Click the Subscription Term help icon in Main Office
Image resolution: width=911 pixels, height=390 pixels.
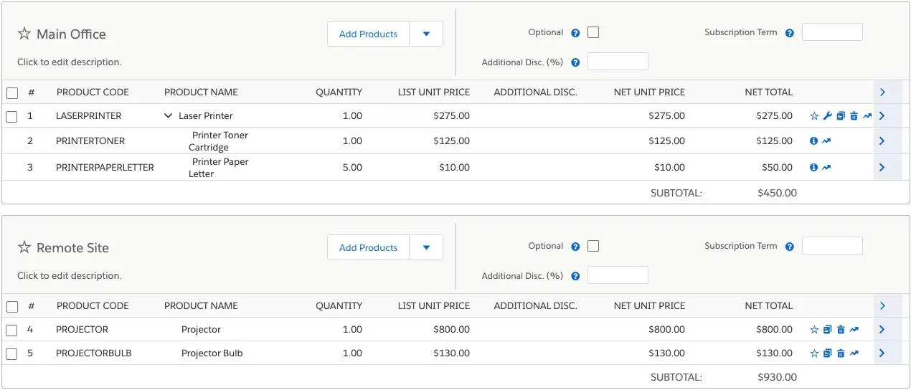(790, 33)
